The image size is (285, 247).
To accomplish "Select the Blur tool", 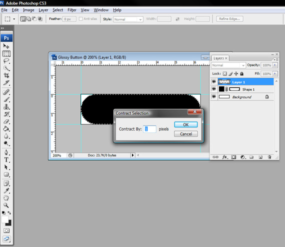I will [x=6, y=136].
